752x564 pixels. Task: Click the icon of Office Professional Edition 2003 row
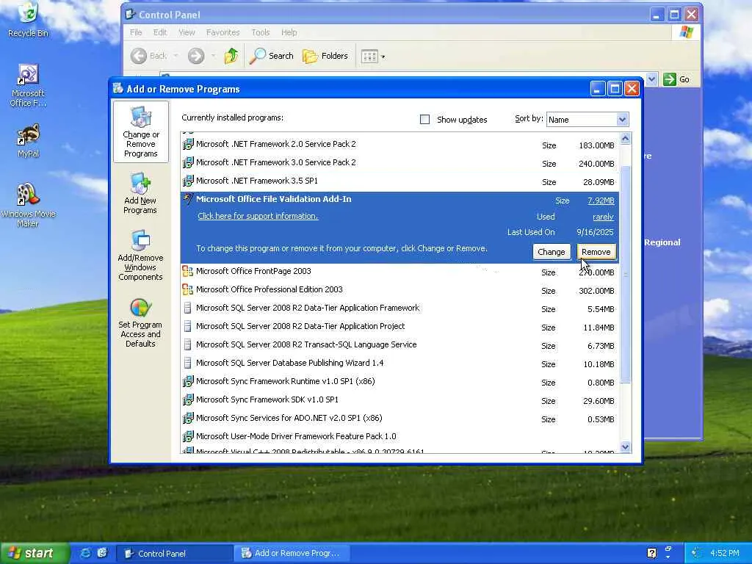(187, 289)
